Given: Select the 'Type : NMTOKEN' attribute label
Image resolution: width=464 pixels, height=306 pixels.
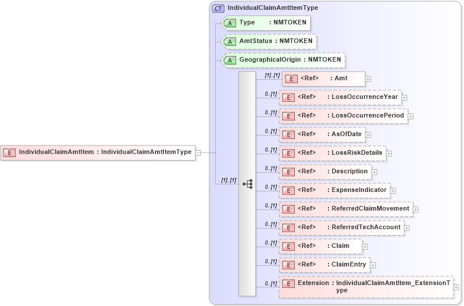Looking at the screenshot, I should point(273,23).
